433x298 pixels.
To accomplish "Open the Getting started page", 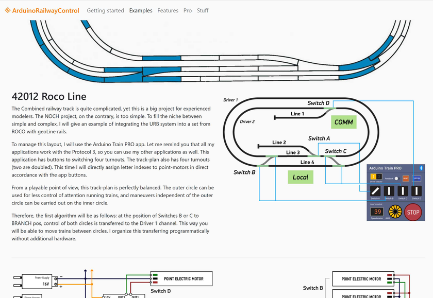I will click(105, 10).
